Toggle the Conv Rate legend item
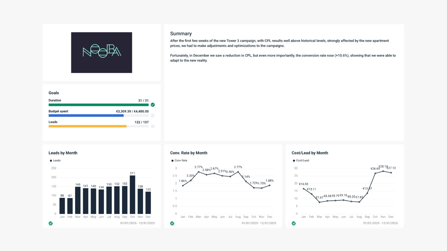 (x=179, y=160)
